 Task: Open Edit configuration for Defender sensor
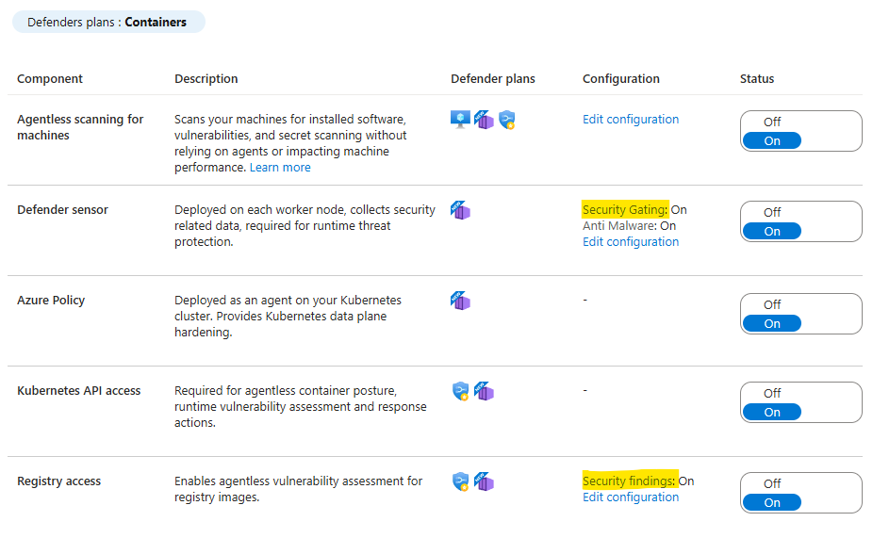tap(631, 242)
